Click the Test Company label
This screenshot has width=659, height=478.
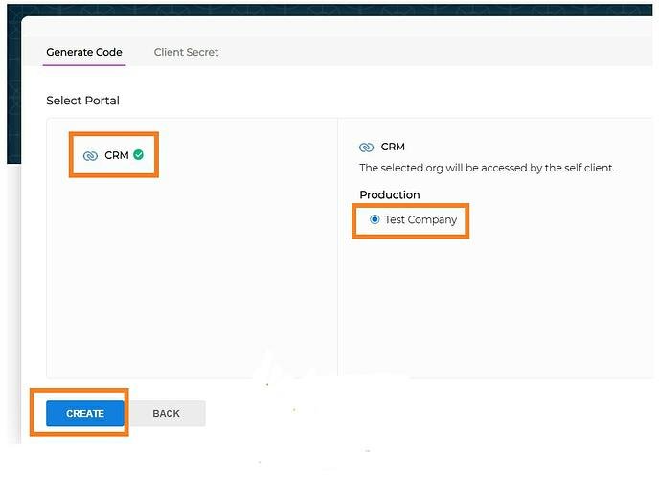click(x=420, y=220)
